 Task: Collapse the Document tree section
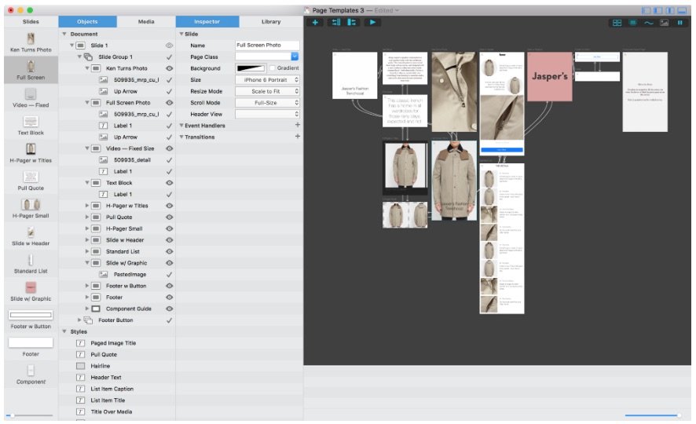64,34
